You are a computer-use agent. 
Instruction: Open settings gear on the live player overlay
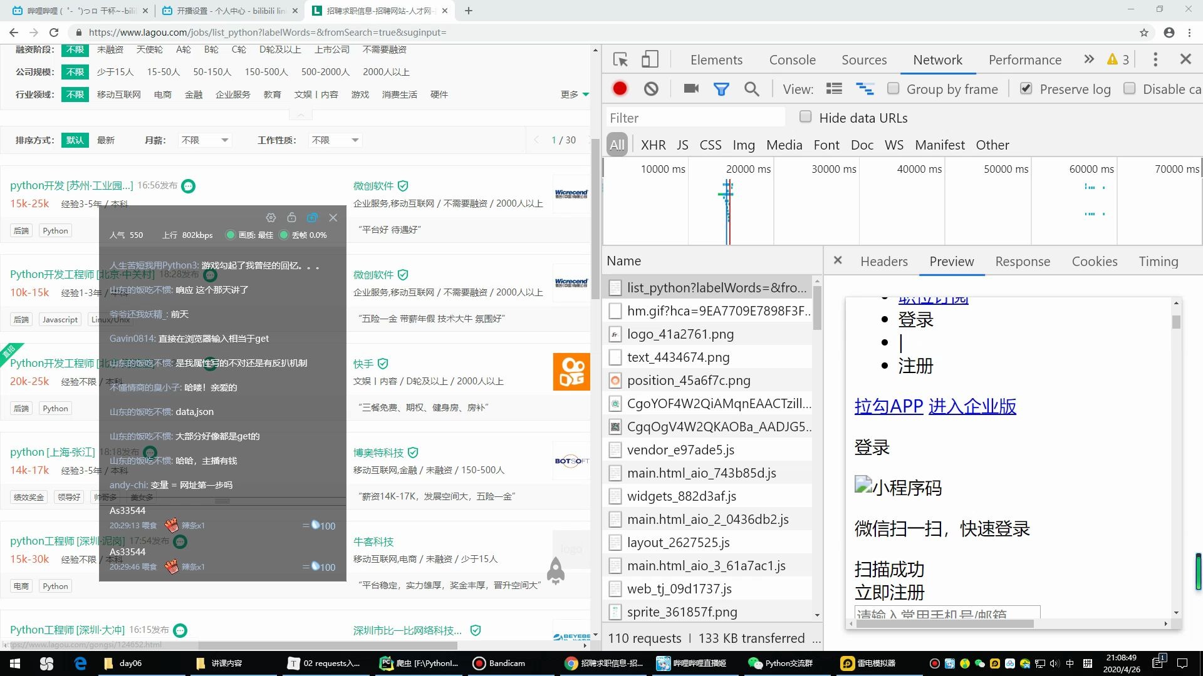[271, 217]
